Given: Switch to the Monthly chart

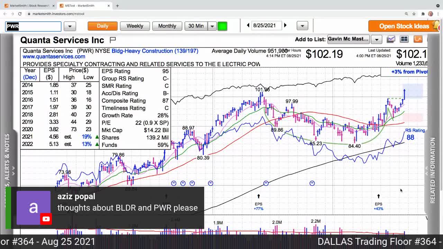Looking at the screenshot, I should (167, 26).
